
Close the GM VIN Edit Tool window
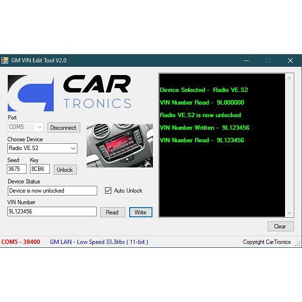click(290, 60)
